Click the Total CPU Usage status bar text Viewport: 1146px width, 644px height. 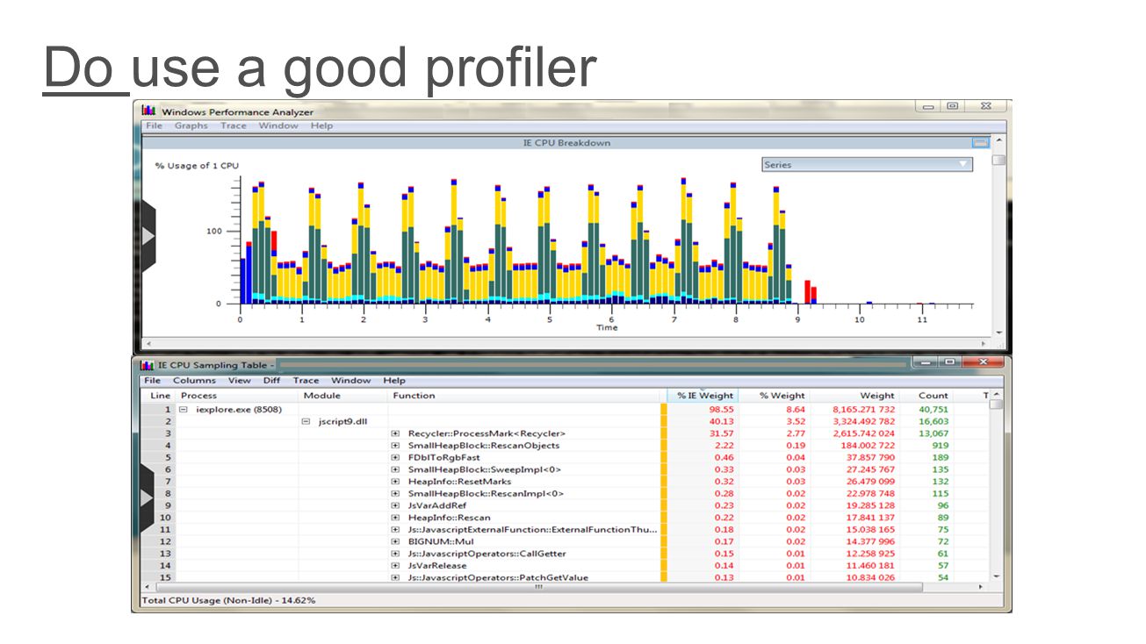click(228, 601)
